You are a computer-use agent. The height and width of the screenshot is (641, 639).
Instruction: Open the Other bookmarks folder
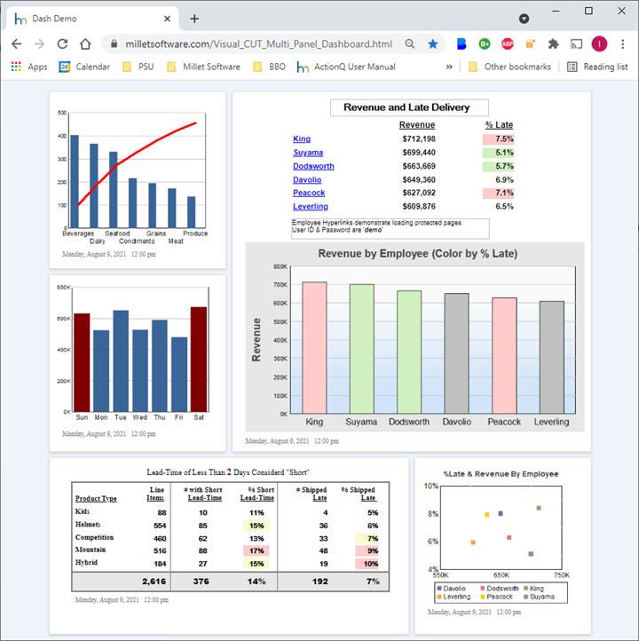pyautogui.click(x=509, y=67)
